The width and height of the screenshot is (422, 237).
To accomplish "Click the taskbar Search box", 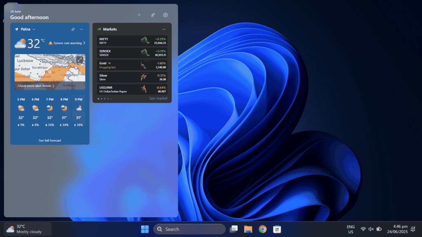I will pos(189,229).
